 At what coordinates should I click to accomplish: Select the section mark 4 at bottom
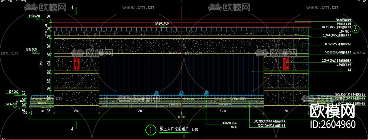(x=72, y=129)
